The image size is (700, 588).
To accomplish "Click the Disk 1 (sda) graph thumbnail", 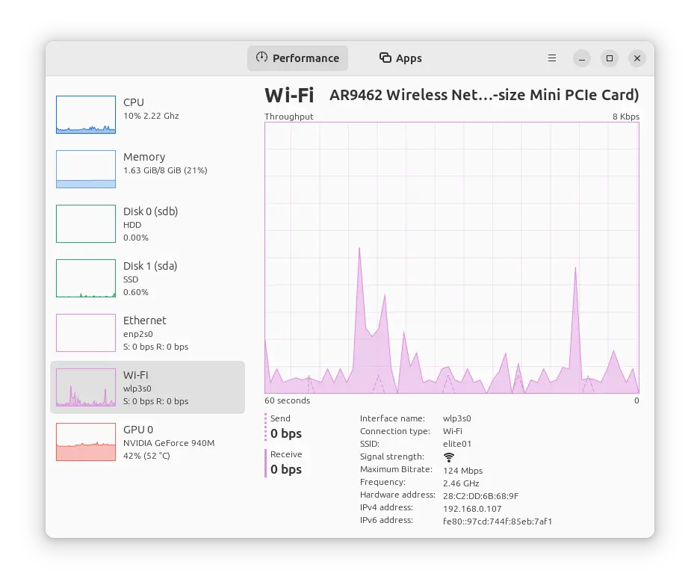I will pos(86,278).
